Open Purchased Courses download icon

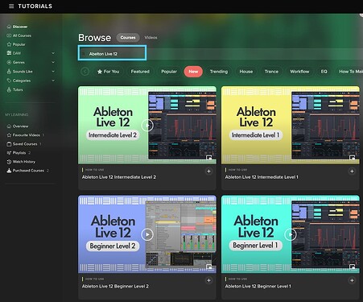point(9,171)
